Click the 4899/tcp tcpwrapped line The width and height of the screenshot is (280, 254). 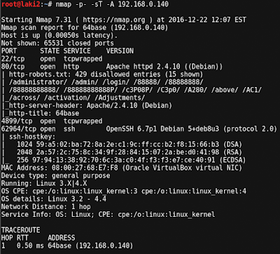pyautogui.click(x=52, y=121)
